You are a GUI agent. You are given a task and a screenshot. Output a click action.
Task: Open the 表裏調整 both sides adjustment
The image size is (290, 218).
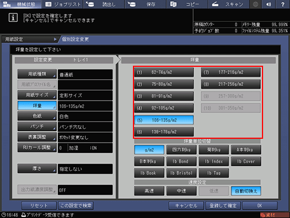pyautogui.click(x=37, y=137)
